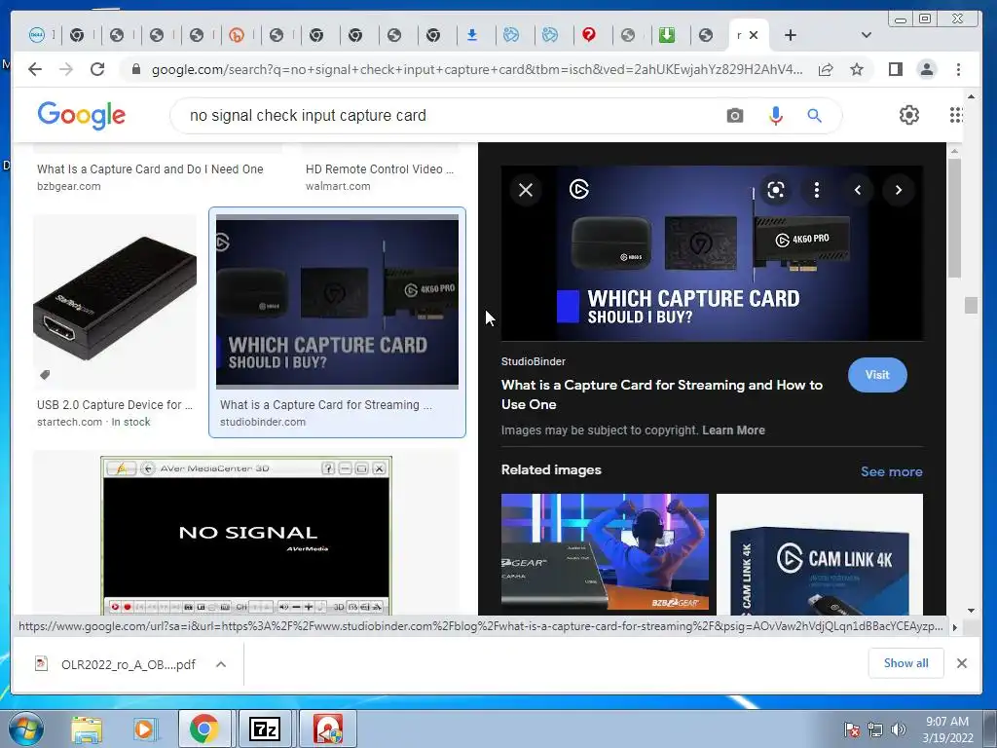The width and height of the screenshot is (997, 748).
Task: Click 'What Is a Capture Card and Do I Need One'
Action: (x=150, y=169)
